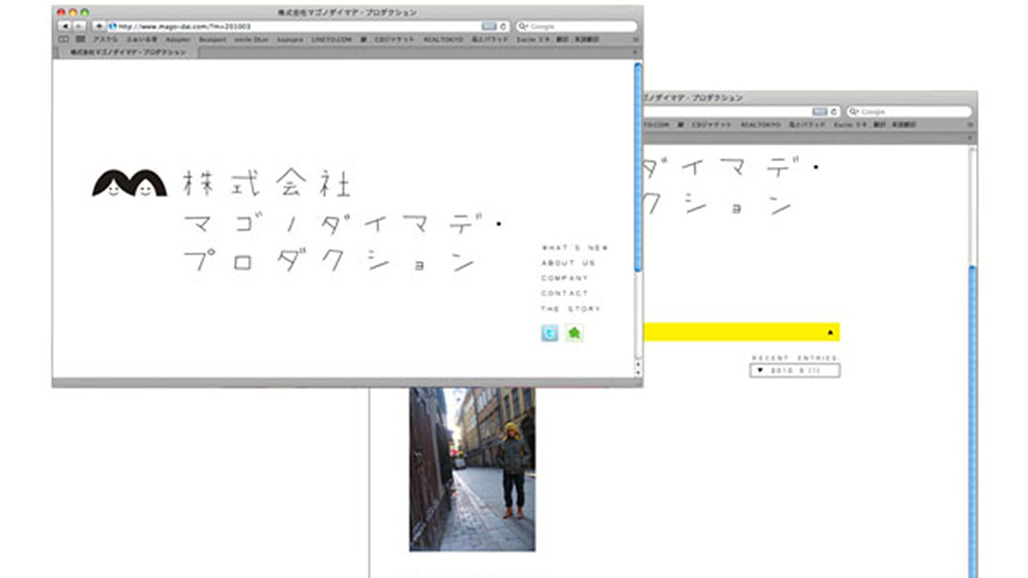This screenshot has width=1028, height=578.
Task: Open THE STORY link
Action: pos(570,308)
